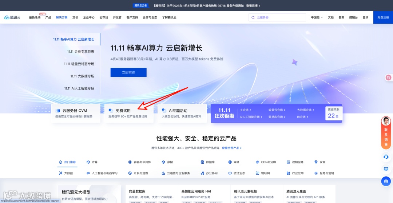Screen dimensions: 393x203
Task: Click the customer service headset icon
Action: coord(386,157)
